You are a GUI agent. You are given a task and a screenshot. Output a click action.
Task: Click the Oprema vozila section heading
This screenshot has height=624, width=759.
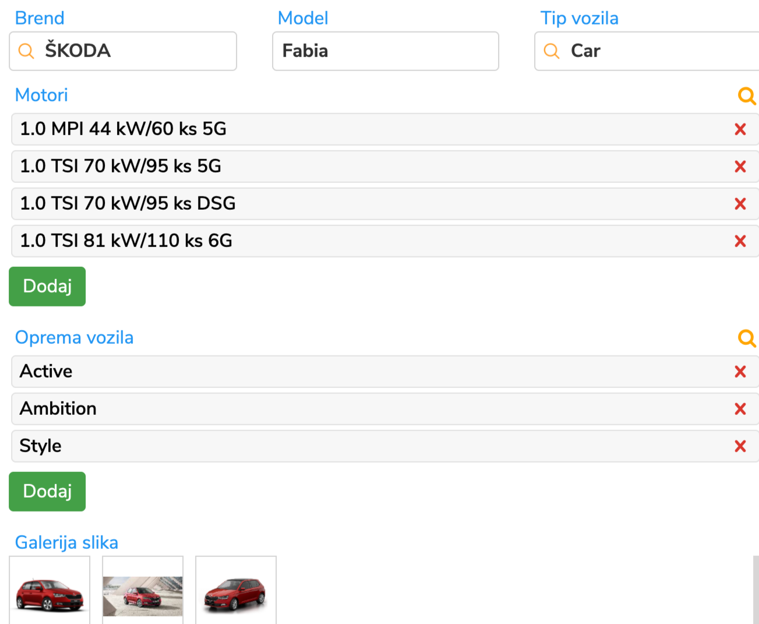[75, 338]
